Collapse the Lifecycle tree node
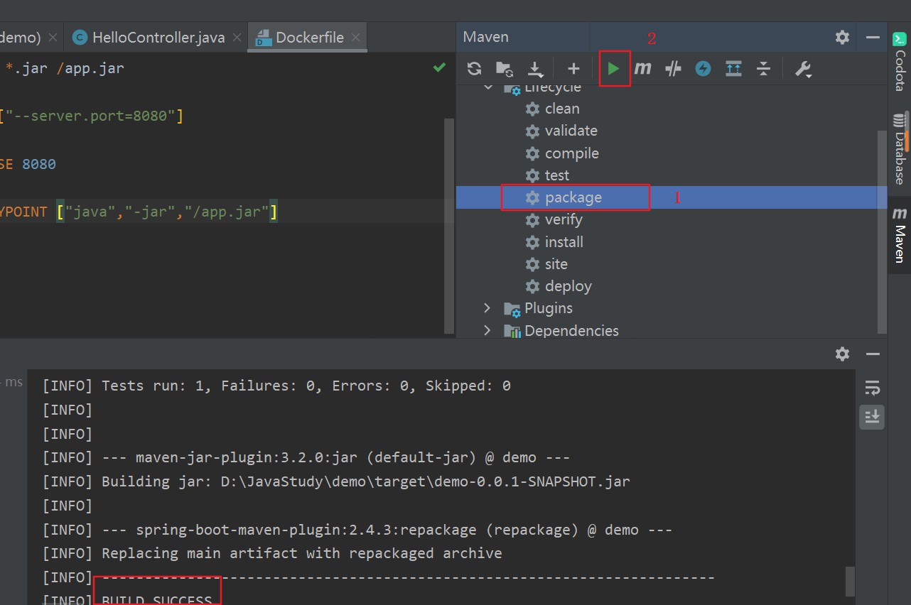 click(487, 87)
